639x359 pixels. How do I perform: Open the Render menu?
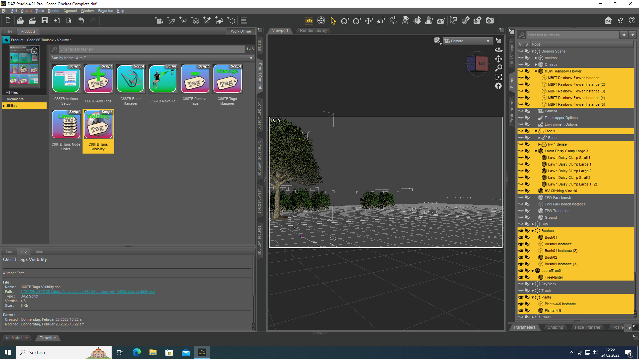point(53,11)
